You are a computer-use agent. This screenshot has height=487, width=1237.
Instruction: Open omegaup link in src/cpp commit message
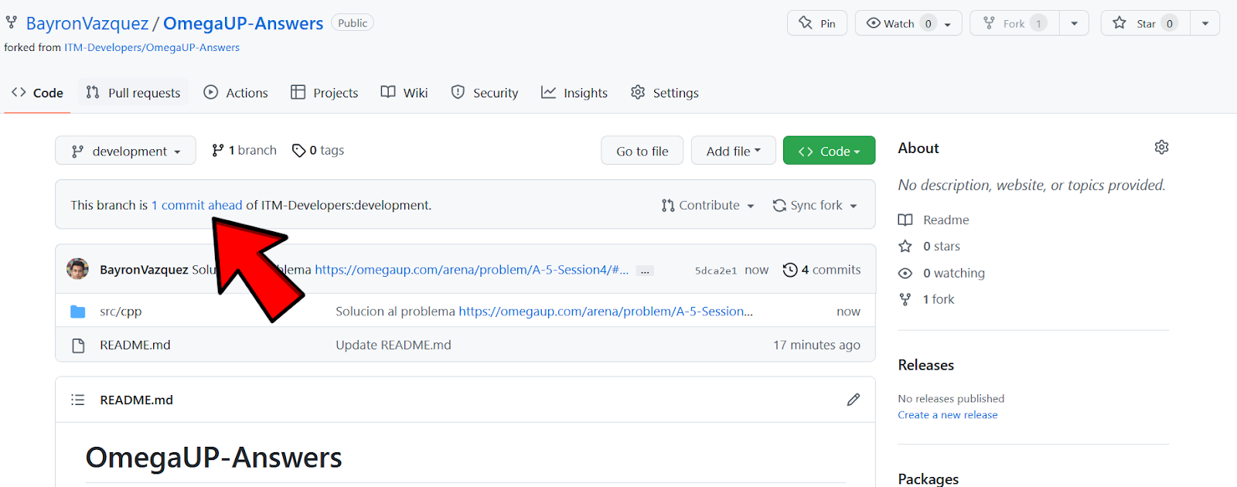[606, 312]
